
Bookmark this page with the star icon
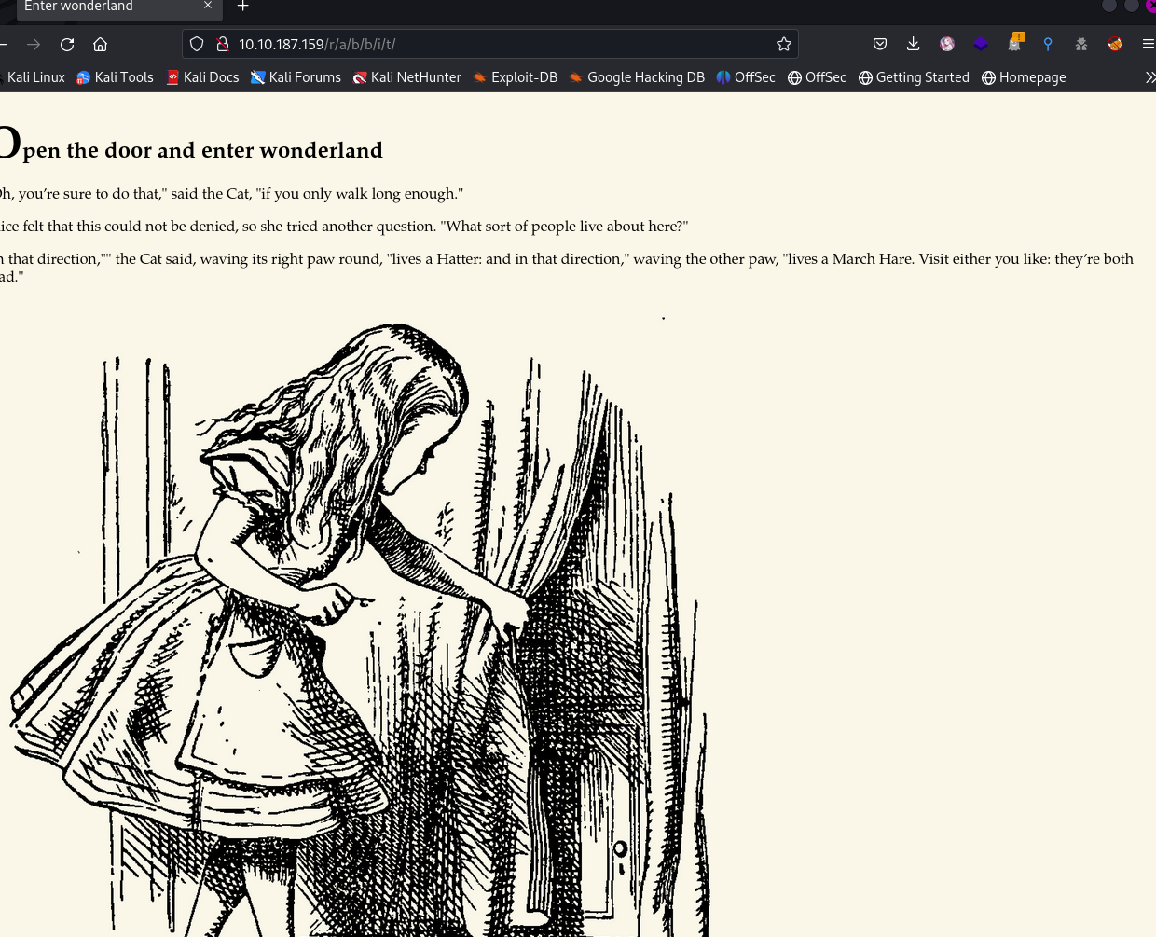[783, 44]
